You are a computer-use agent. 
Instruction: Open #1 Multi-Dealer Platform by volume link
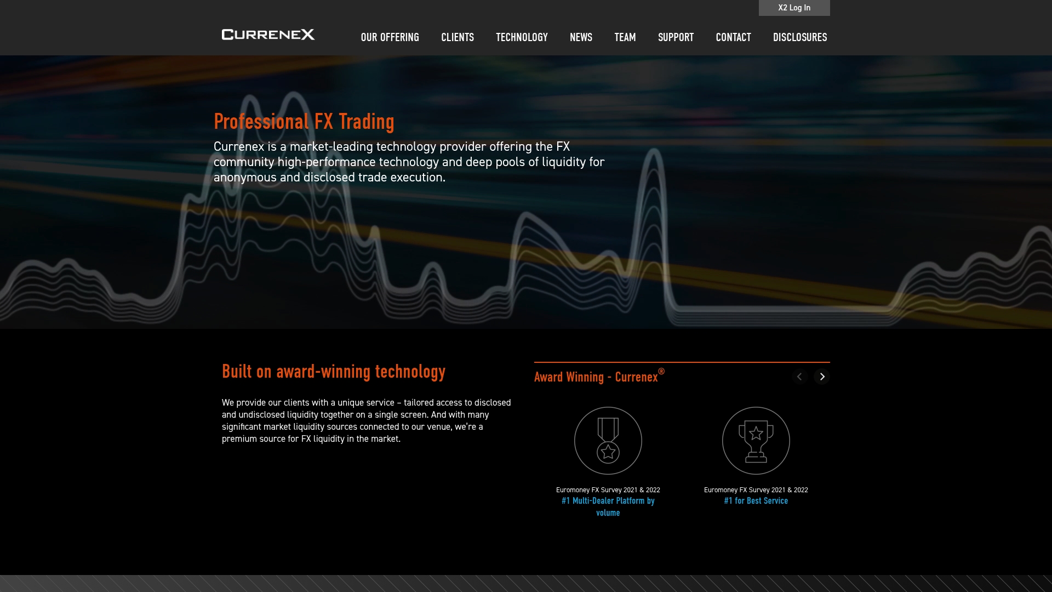tap(608, 506)
